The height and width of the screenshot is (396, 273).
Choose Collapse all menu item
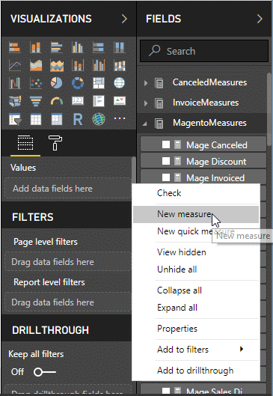pyautogui.click(x=196, y=290)
